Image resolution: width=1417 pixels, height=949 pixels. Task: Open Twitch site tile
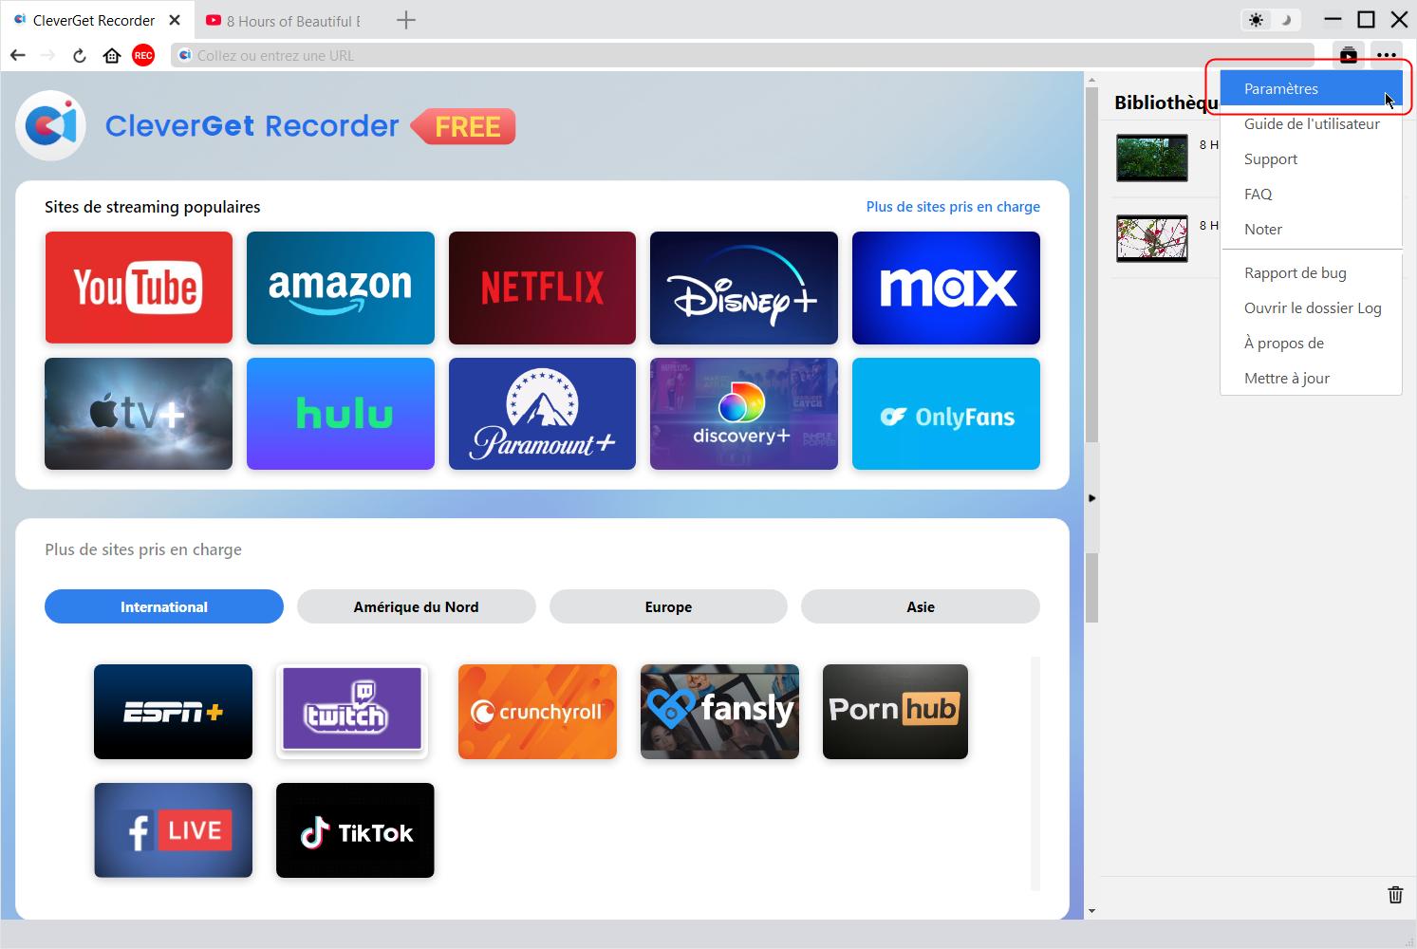point(352,712)
